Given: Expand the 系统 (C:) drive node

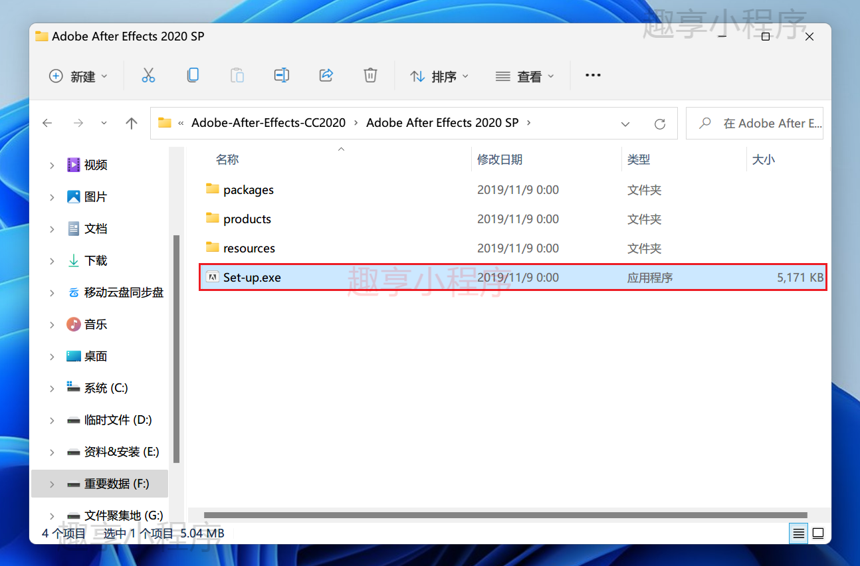Looking at the screenshot, I should [x=52, y=389].
